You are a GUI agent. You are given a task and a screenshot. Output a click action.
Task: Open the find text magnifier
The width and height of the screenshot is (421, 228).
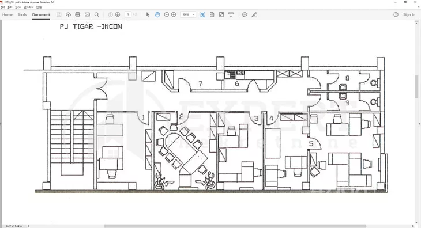(x=97, y=14)
